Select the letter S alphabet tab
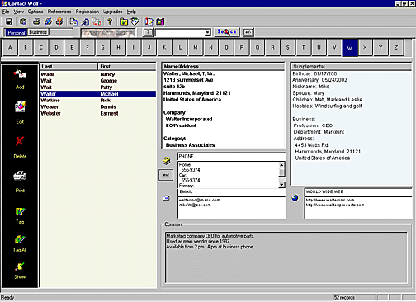 pos(288,48)
